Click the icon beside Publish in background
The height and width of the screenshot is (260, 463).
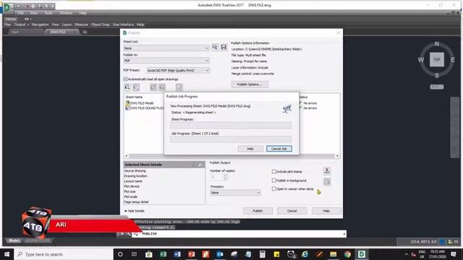327,181
